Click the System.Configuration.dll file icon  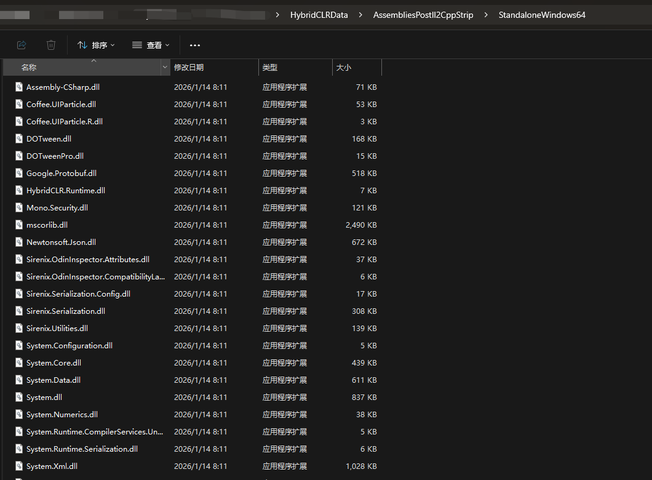(x=19, y=345)
